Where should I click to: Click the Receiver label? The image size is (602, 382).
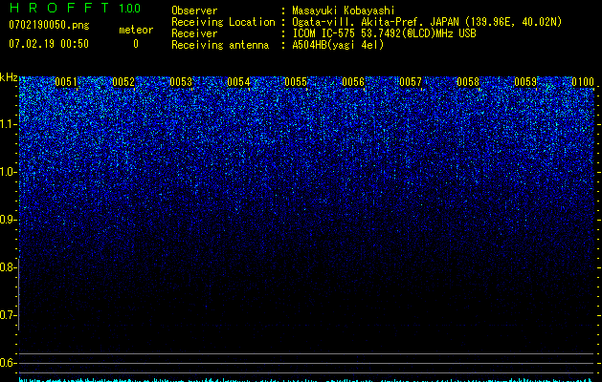pos(194,33)
